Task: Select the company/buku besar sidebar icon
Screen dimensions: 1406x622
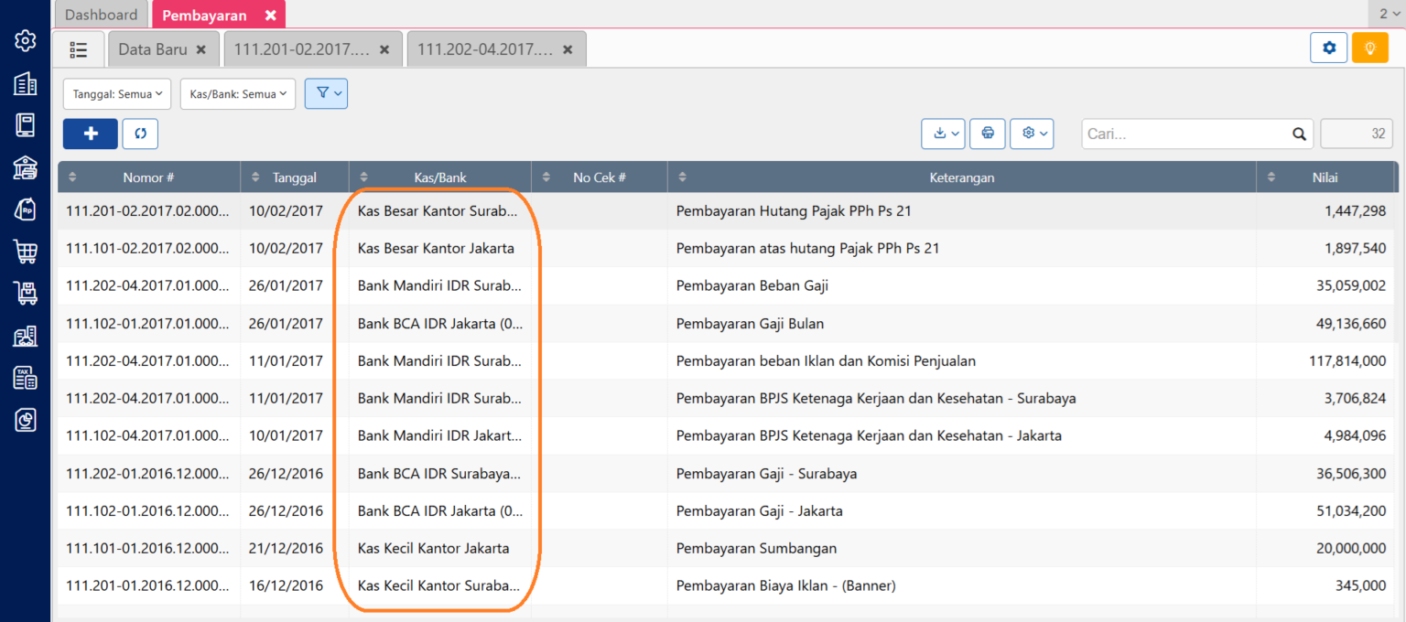Action: click(x=25, y=83)
